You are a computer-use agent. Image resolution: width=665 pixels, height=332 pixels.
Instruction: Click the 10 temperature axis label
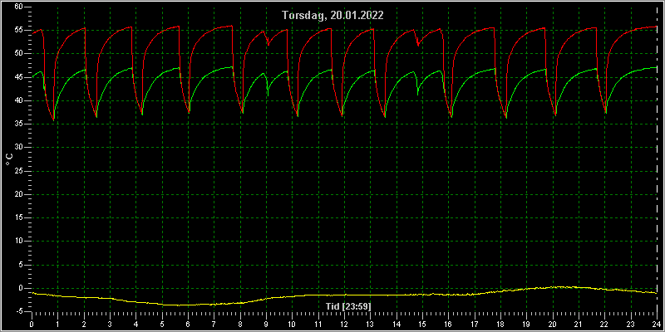coord(19,241)
